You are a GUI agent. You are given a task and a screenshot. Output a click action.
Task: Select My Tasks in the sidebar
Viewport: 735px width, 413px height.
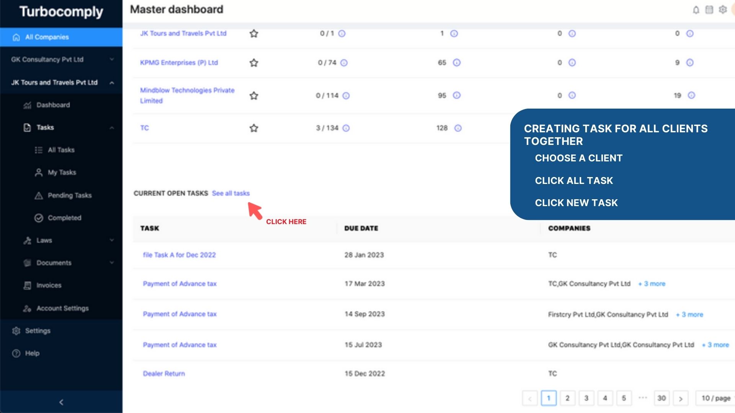tap(61, 172)
